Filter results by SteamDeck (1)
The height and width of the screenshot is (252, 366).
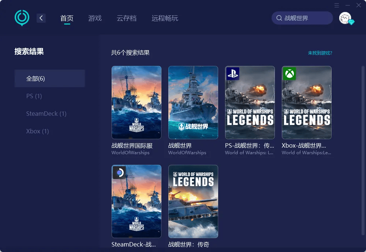(x=46, y=114)
